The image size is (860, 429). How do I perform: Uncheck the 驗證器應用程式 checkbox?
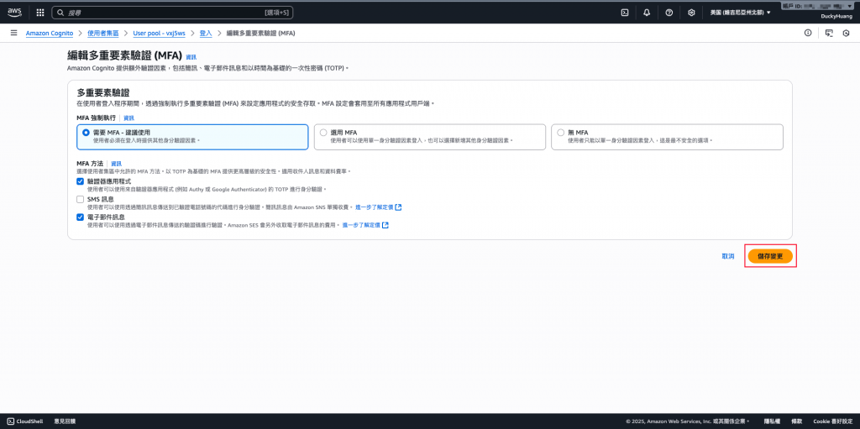80,181
